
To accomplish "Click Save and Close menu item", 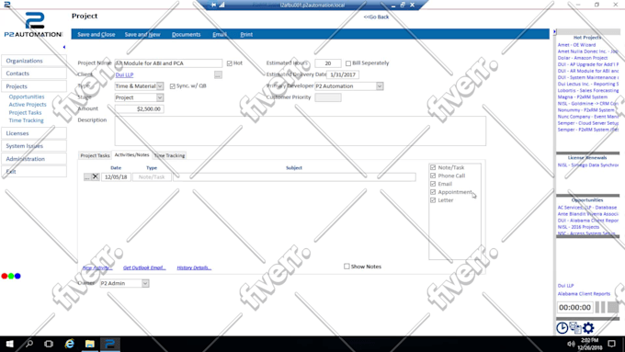I will (x=97, y=34).
